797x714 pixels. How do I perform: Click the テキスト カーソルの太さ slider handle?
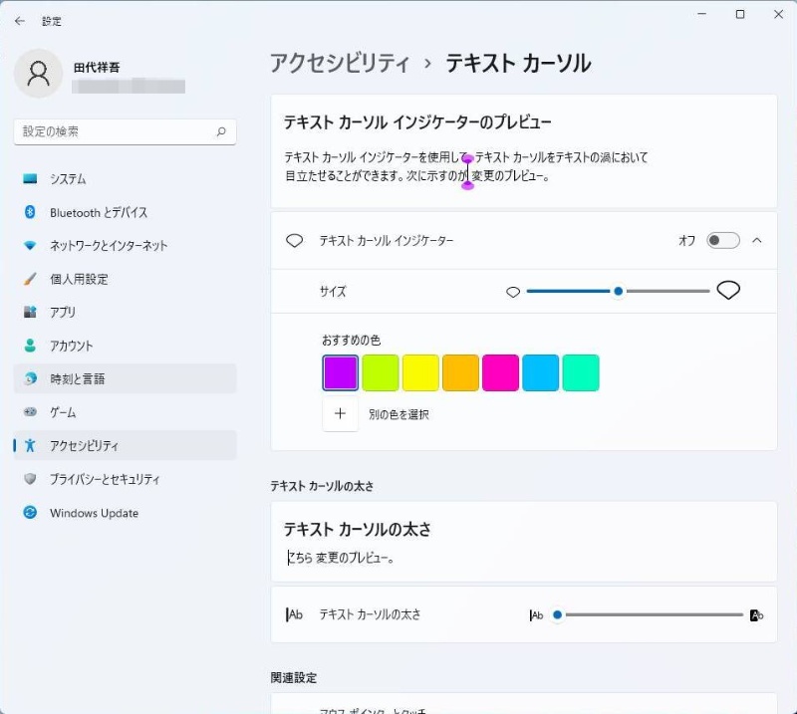tap(558, 614)
